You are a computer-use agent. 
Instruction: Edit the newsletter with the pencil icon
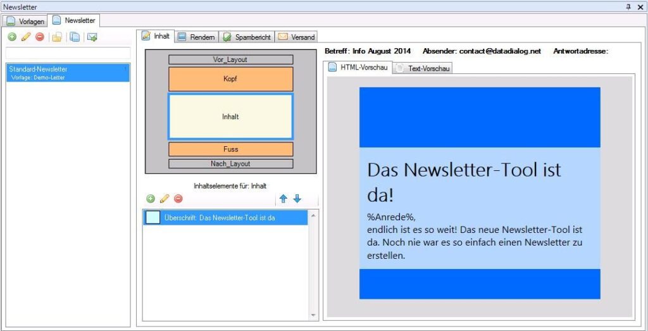(x=26, y=37)
